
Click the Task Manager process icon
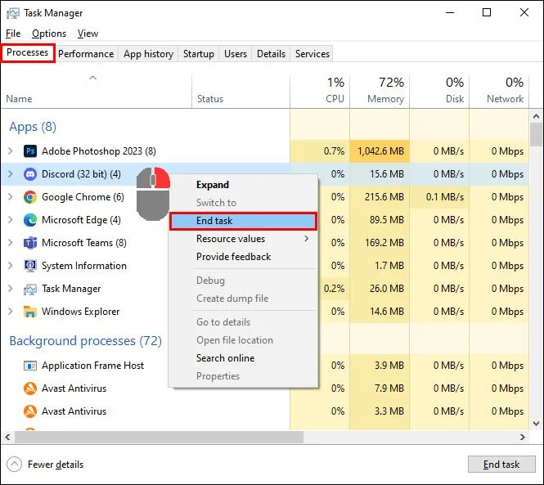pos(30,289)
